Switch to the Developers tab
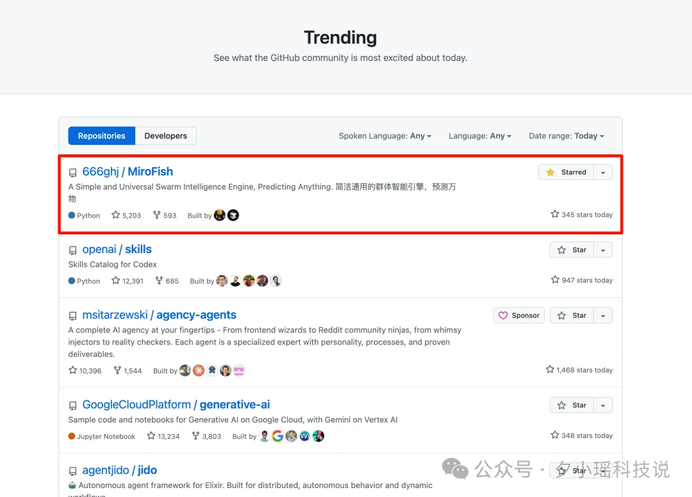This screenshot has width=692, height=497. click(x=166, y=136)
